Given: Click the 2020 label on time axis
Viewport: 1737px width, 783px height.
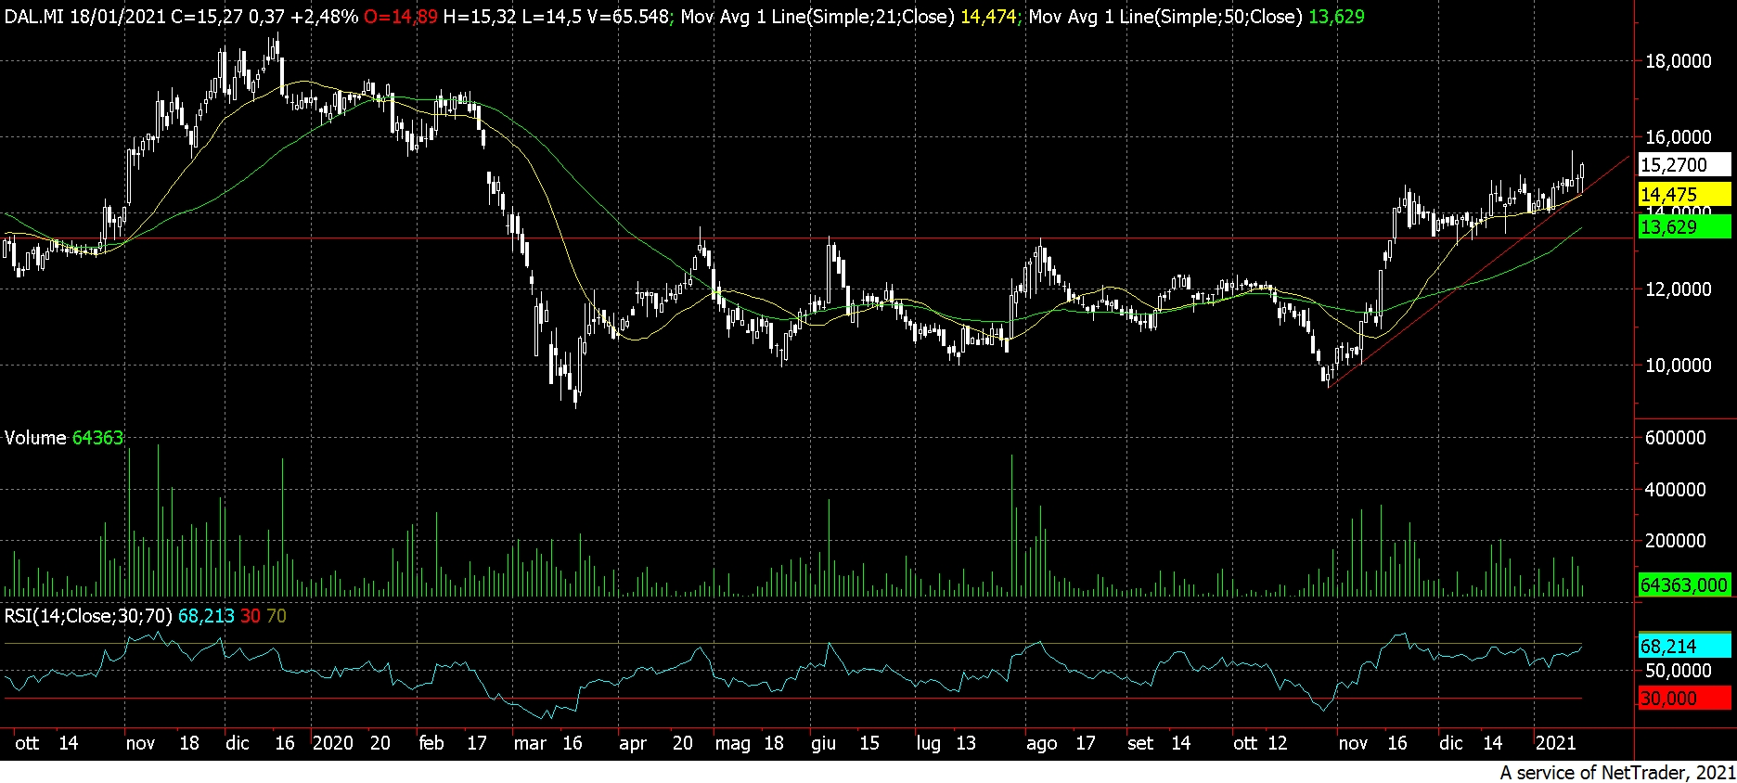Looking at the screenshot, I should (333, 743).
